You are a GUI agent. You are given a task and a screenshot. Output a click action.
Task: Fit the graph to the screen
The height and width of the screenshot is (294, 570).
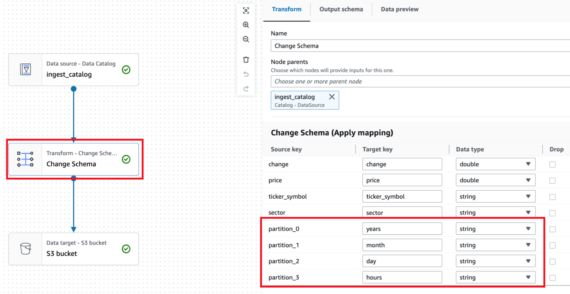(246, 10)
